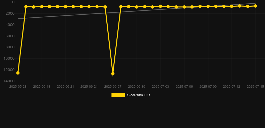This screenshot has width=265, height=128.
Task: Click the 8000 y-axis label
Action: [10, 47]
